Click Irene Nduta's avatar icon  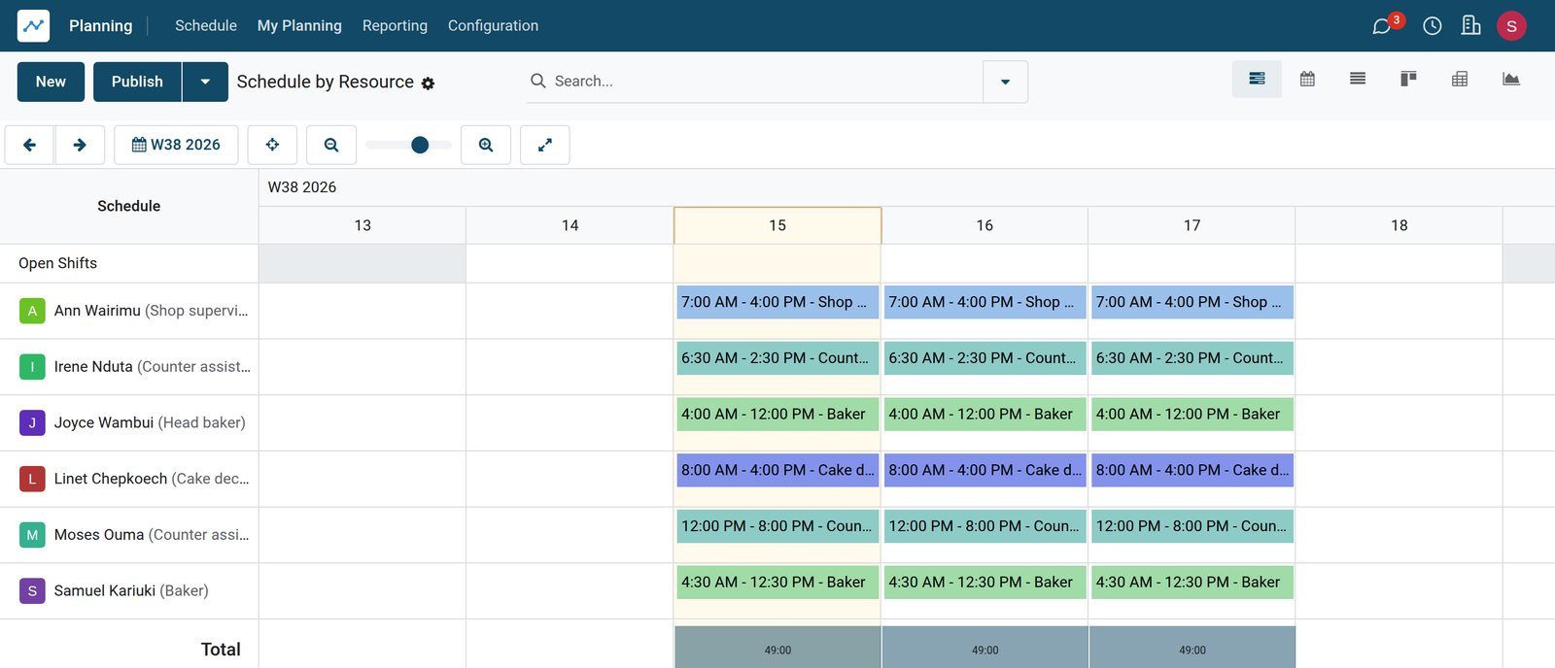coord(32,367)
